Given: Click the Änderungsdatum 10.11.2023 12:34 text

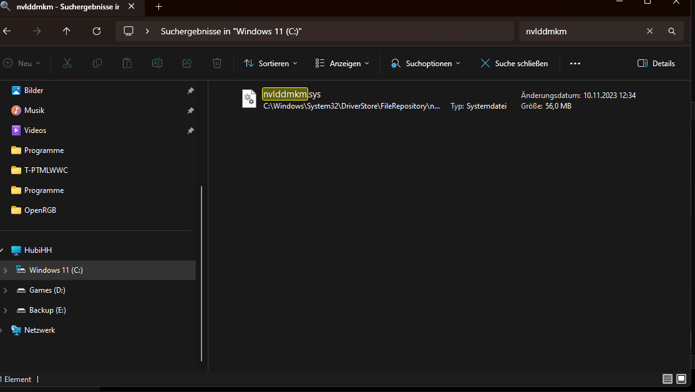Looking at the screenshot, I should pos(578,96).
